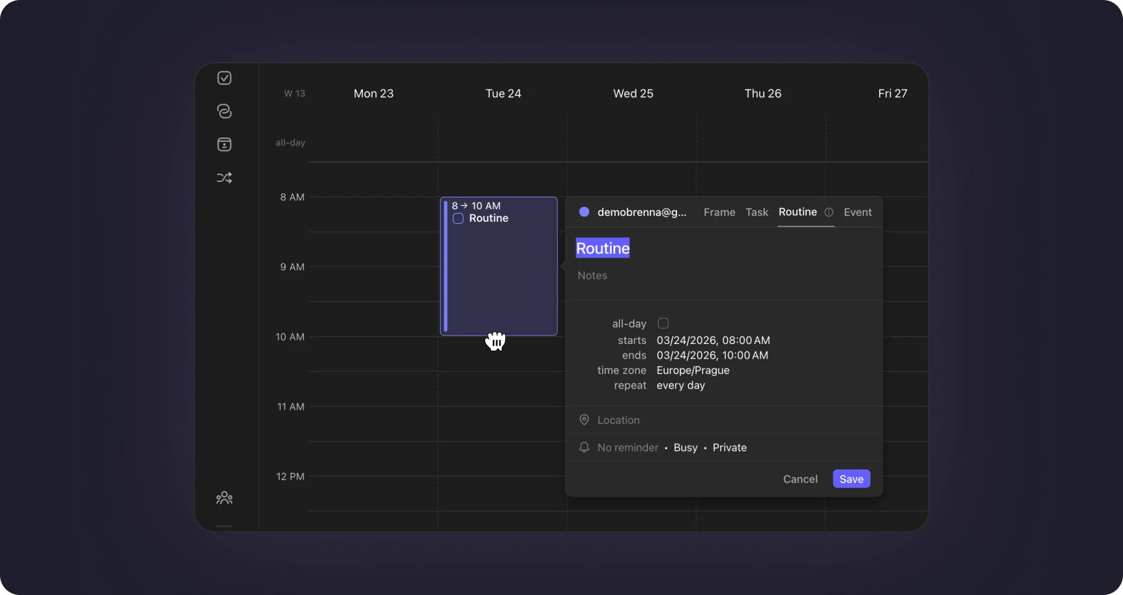Screen dimensions: 1123x595
Task: Open the team people icon in sidebar
Action: coord(225,498)
